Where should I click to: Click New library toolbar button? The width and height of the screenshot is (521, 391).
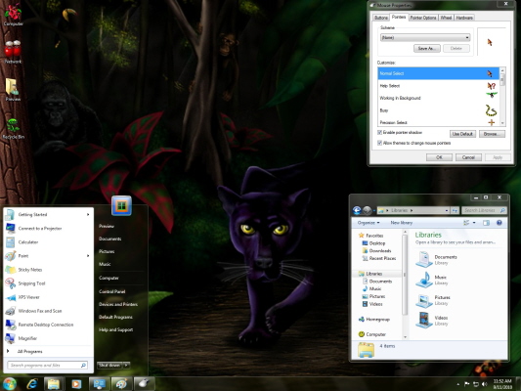tap(402, 223)
